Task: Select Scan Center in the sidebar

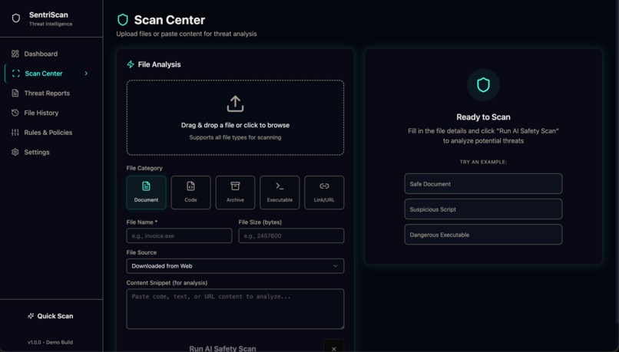Action: 51,74
